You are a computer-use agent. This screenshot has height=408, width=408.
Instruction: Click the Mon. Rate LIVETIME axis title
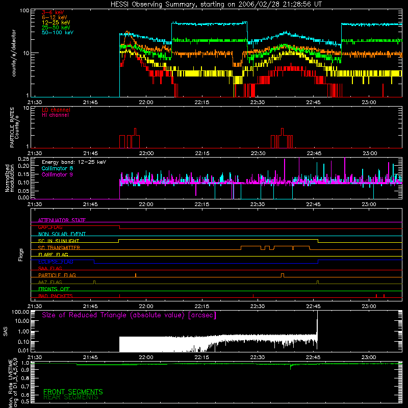click(x=13, y=383)
